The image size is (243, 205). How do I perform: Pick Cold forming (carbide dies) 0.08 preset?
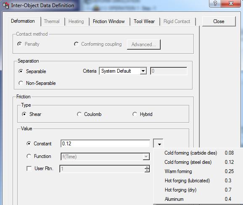point(198,153)
